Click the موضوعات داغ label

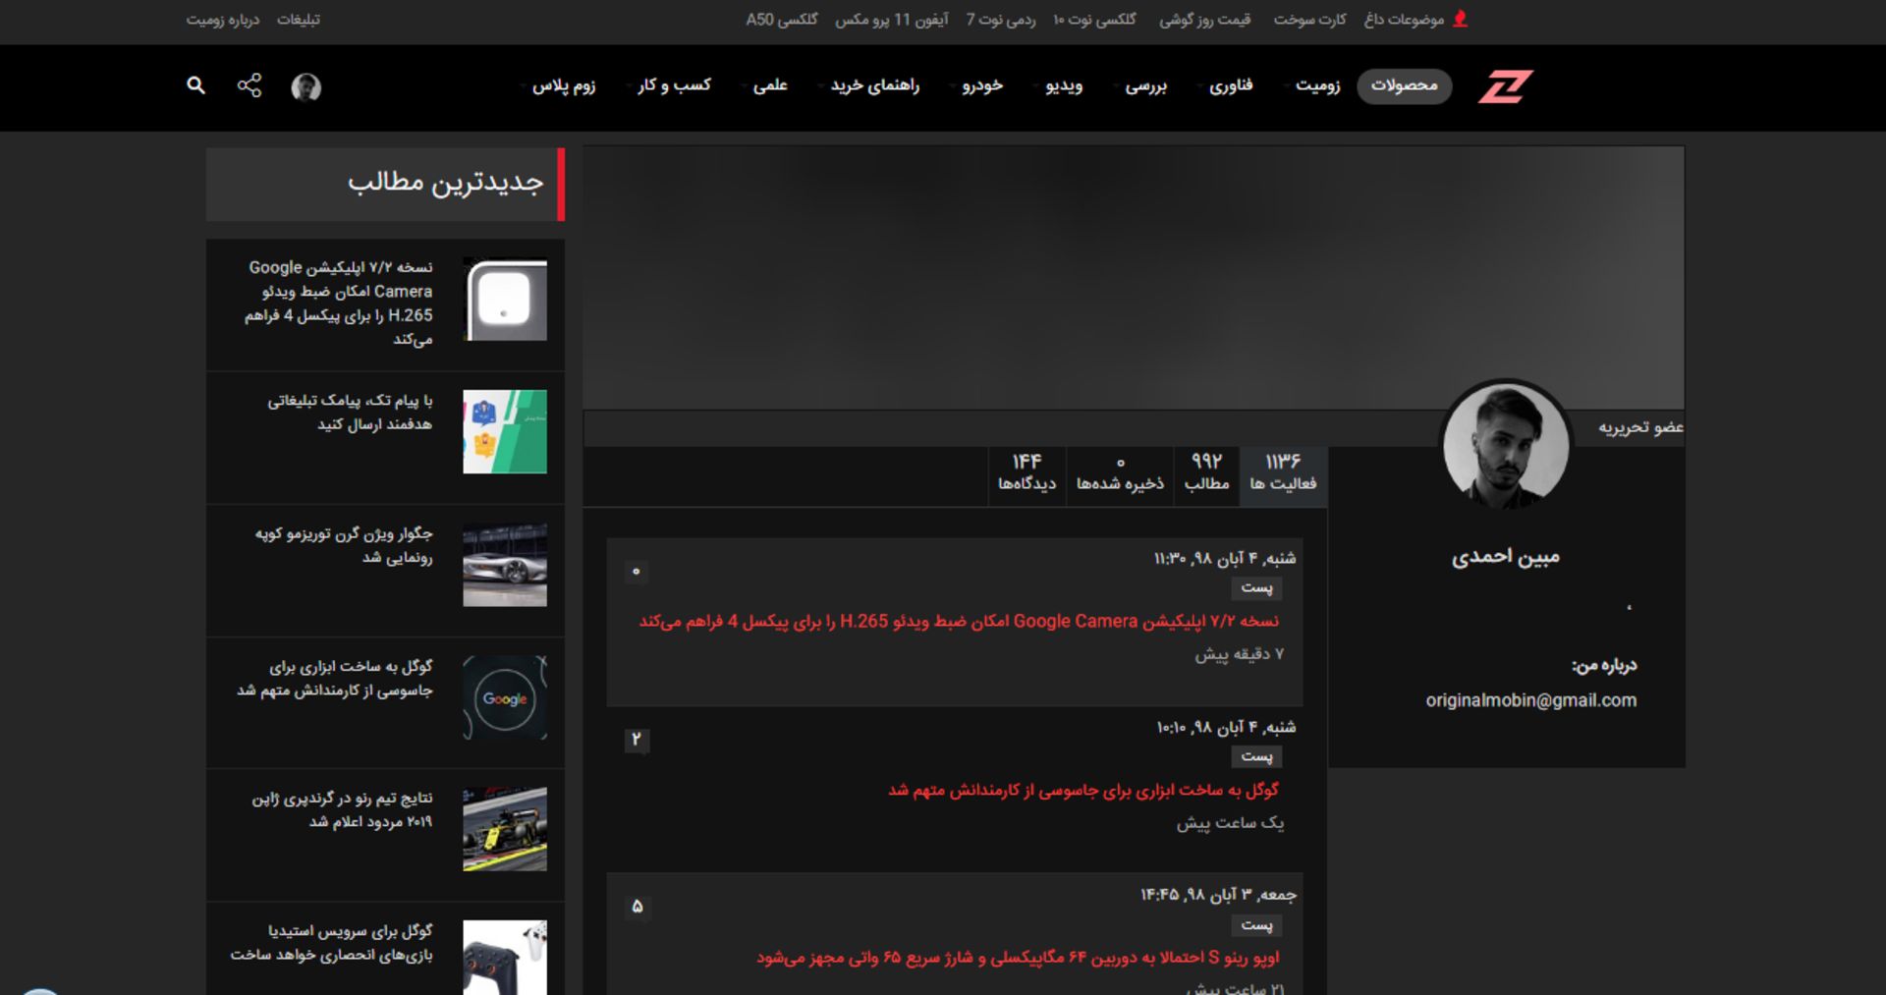(1404, 20)
